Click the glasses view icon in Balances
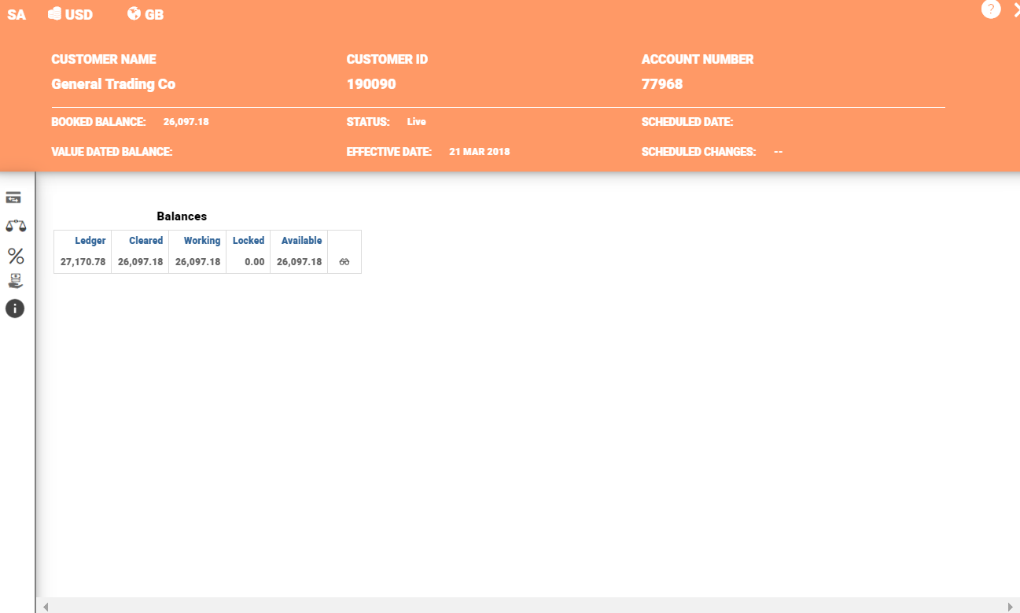Screen dimensions: 1020x613 344,262
